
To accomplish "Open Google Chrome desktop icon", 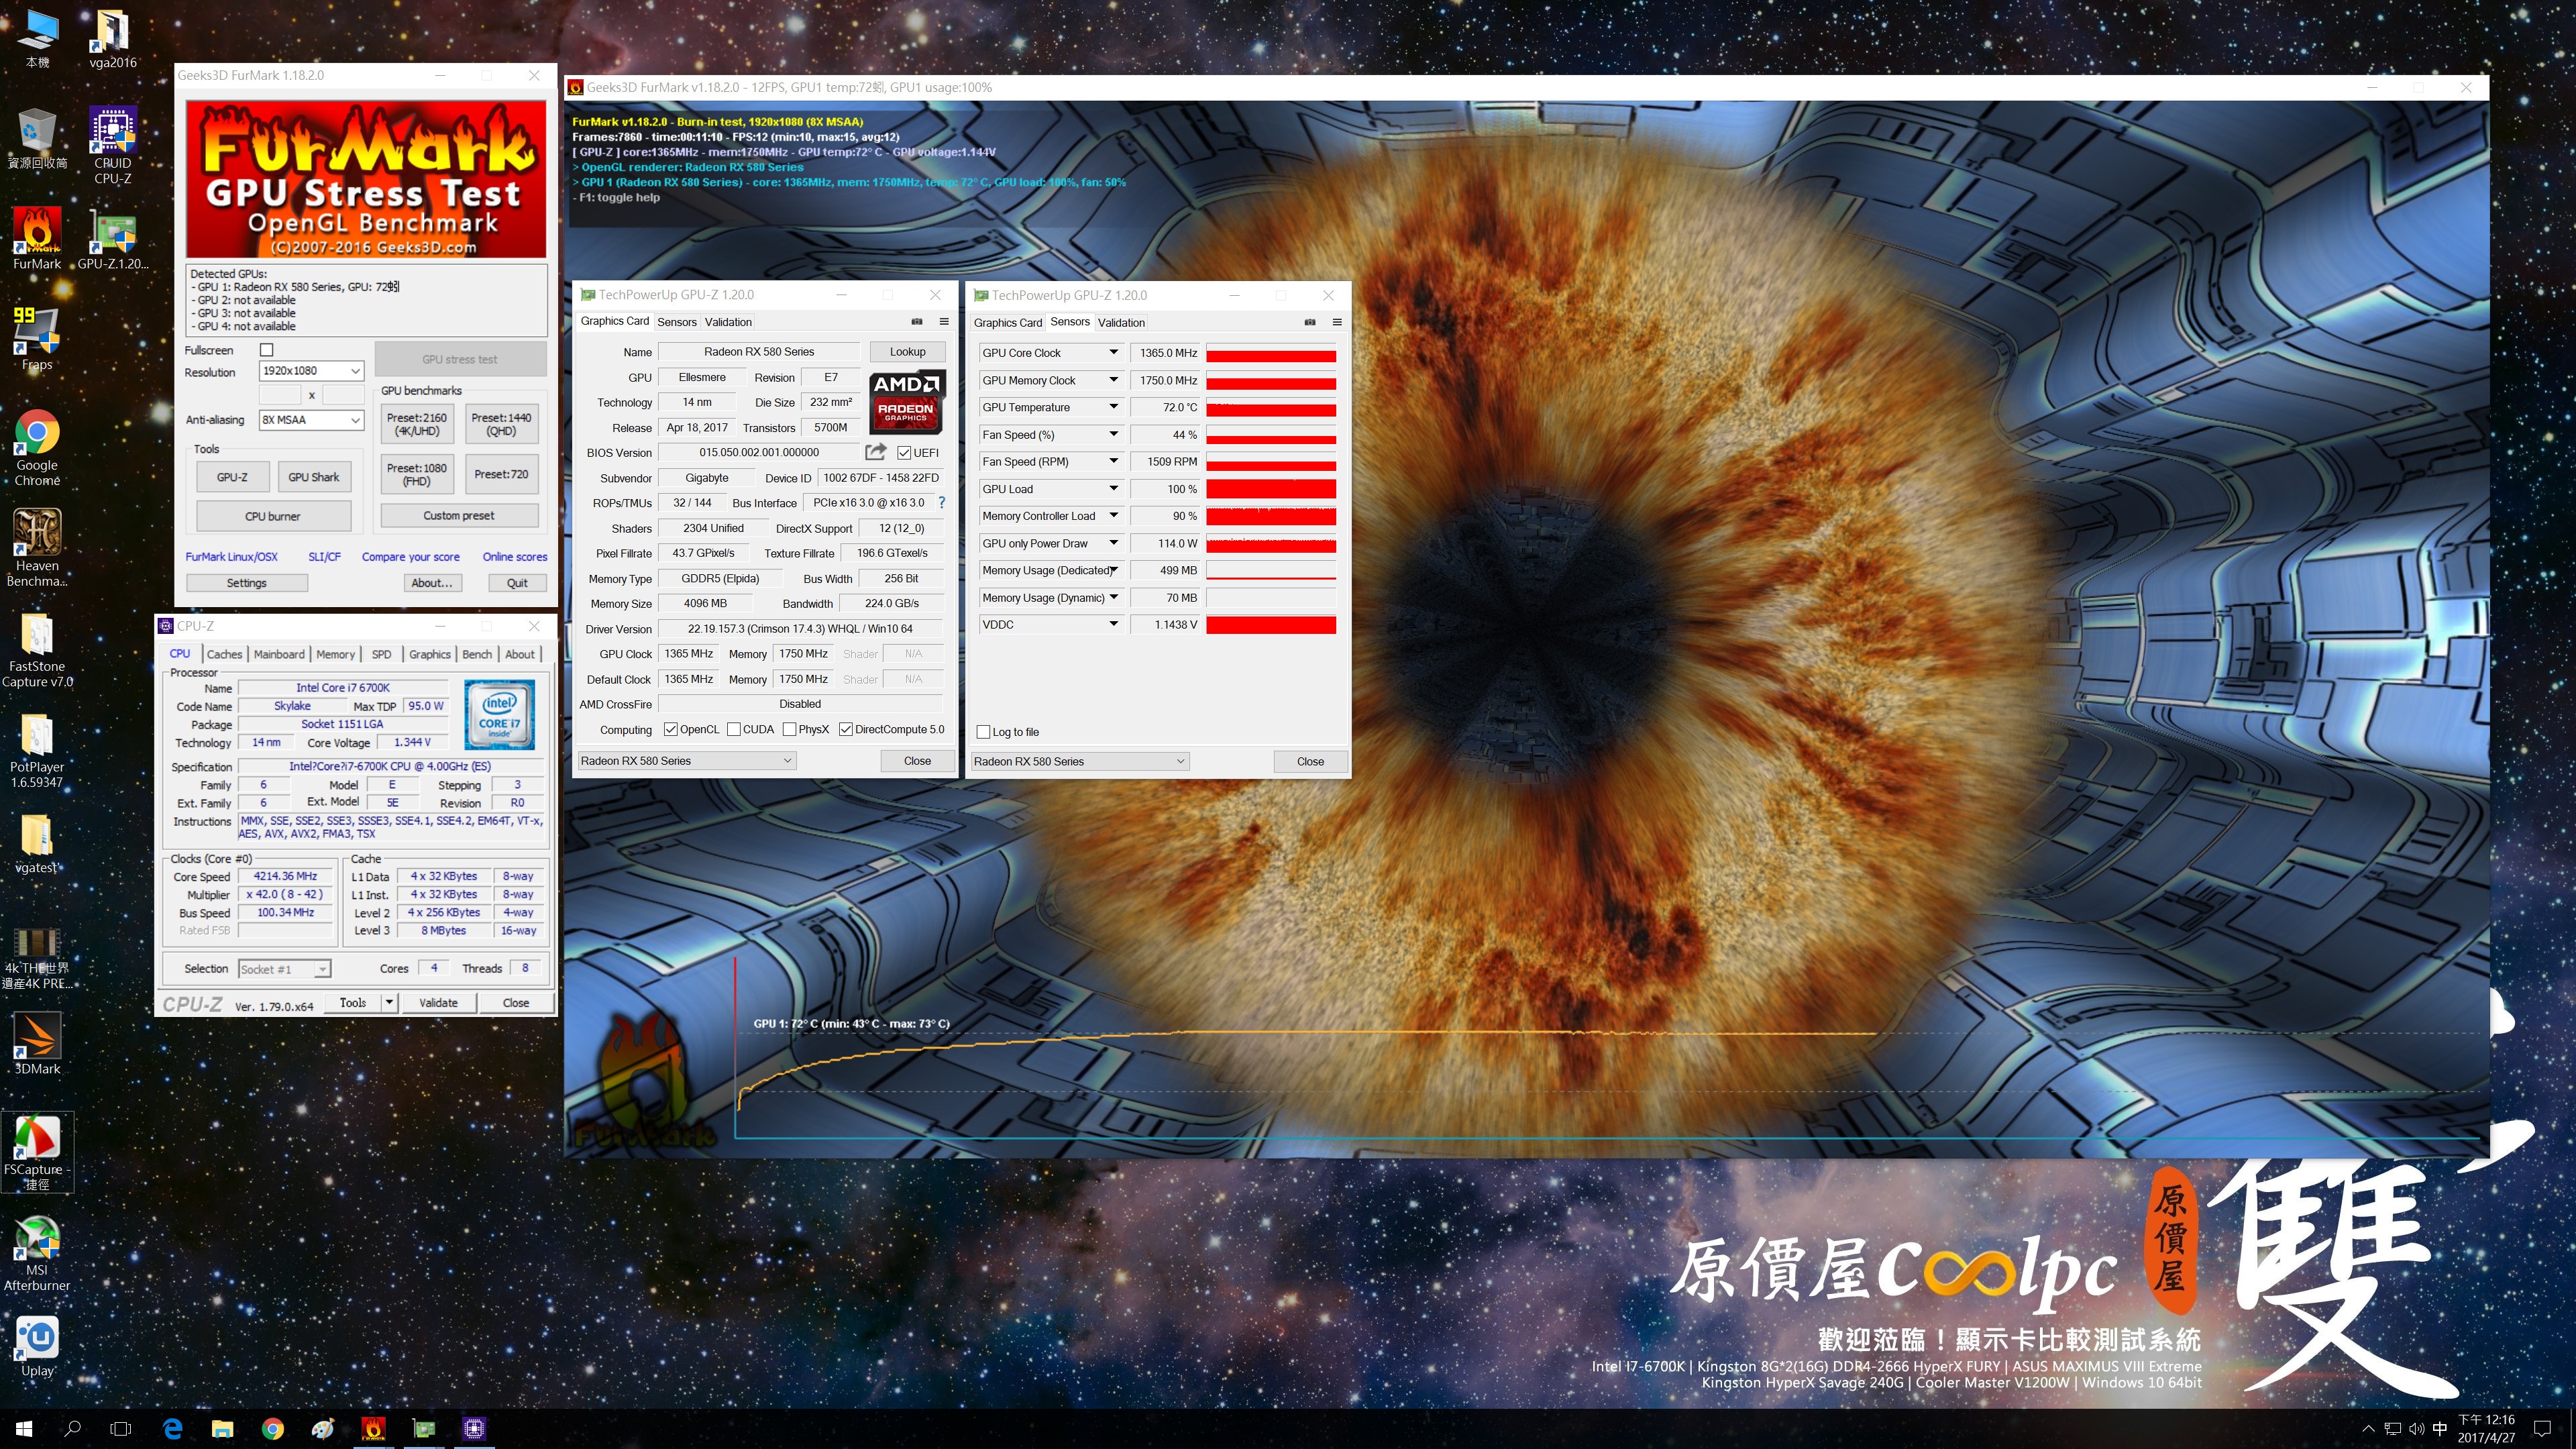I will [37, 447].
